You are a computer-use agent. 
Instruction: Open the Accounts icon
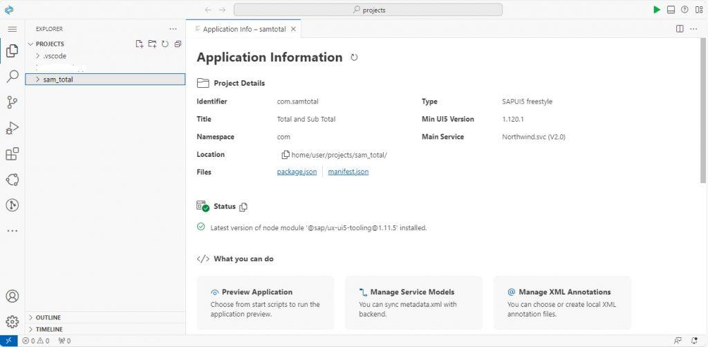click(x=12, y=297)
